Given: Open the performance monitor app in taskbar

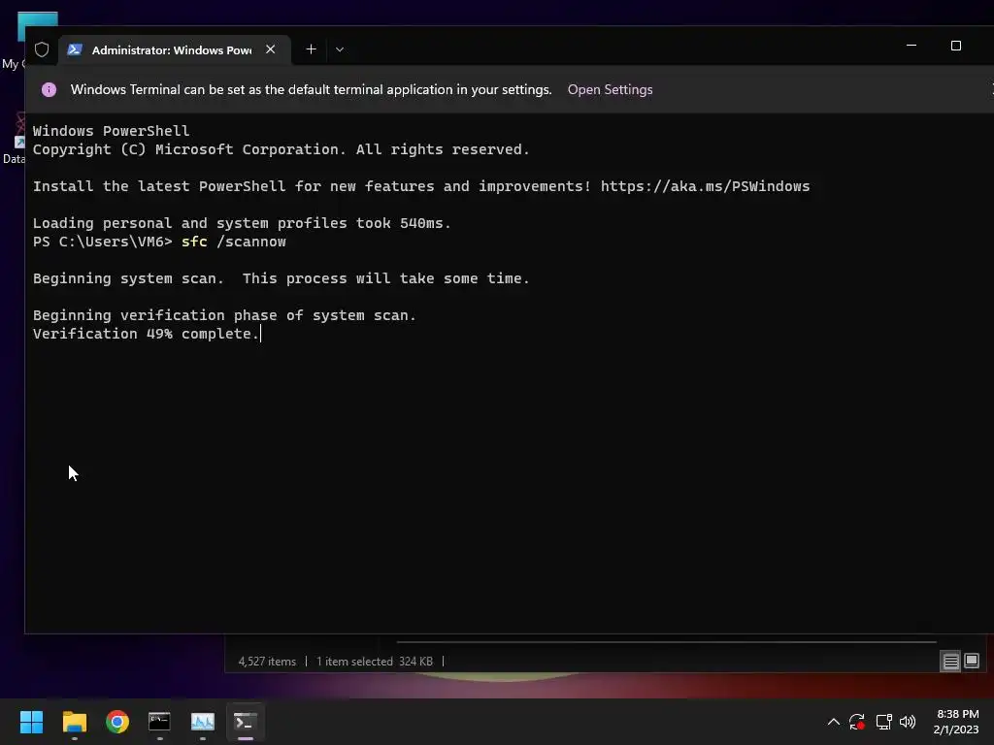Looking at the screenshot, I should click(203, 721).
